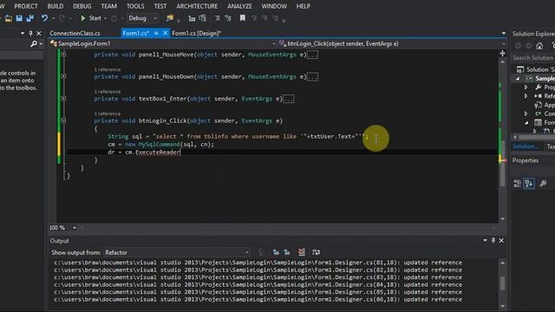Viewport: 555px width, 312px height.
Task: Collapse the SampleLogin project node
Action: point(518,79)
